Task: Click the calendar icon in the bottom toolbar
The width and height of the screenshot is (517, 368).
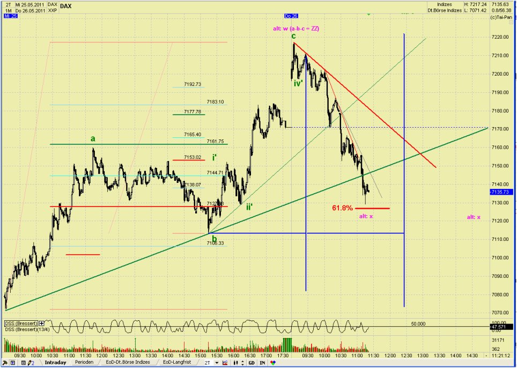Action: coord(23,363)
